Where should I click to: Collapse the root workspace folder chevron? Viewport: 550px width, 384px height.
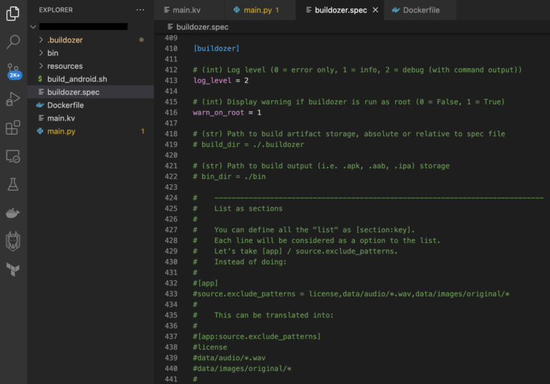point(34,27)
